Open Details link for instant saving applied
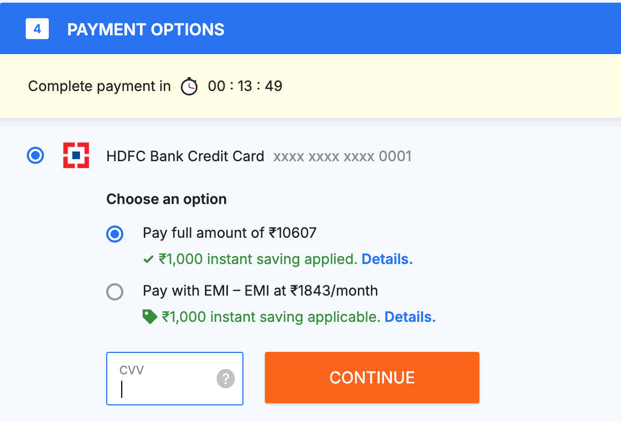Screen dimensions: 621x422 387,260
